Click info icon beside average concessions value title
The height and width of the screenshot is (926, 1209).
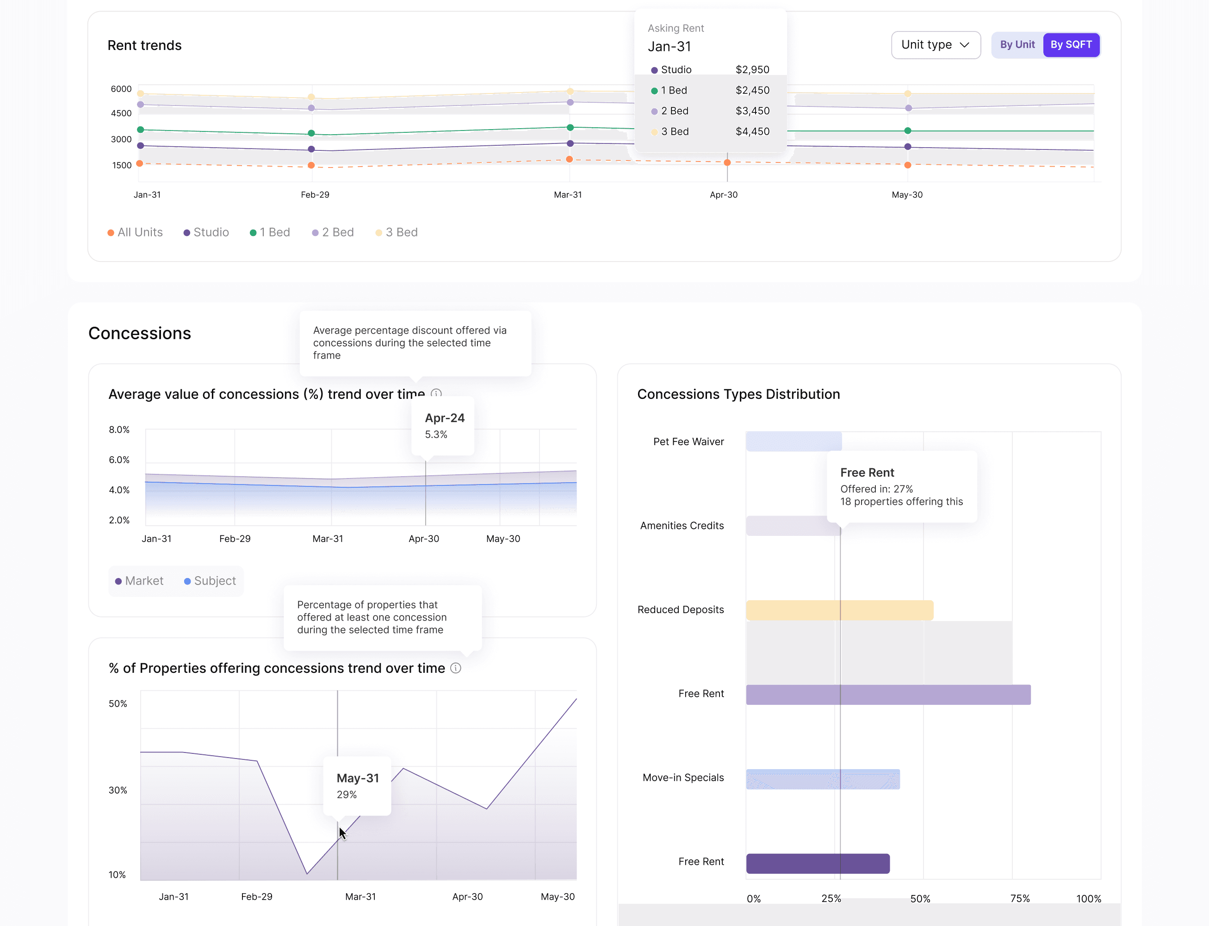click(x=436, y=393)
